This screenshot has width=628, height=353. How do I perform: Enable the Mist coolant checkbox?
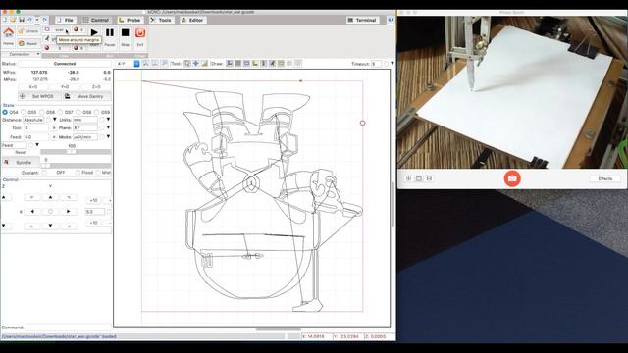(x=98, y=173)
